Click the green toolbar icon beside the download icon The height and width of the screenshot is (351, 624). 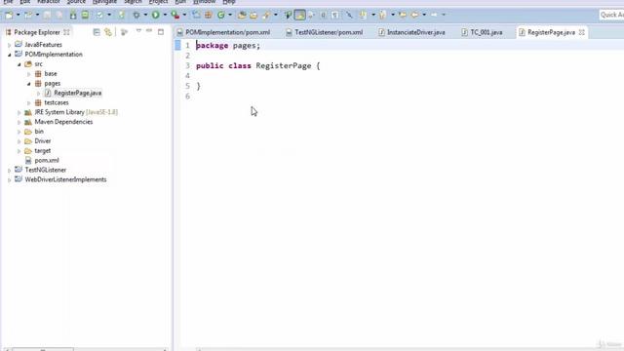85,16
